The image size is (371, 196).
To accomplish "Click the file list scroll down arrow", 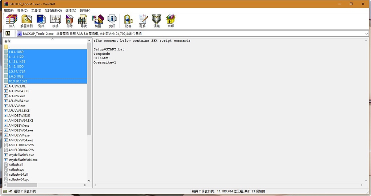I will click(89, 181).
